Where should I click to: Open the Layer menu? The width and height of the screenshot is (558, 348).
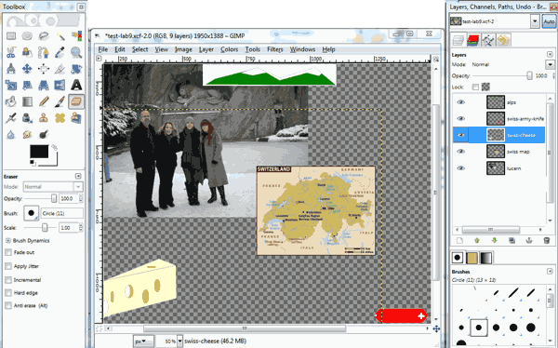click(206, 49)
